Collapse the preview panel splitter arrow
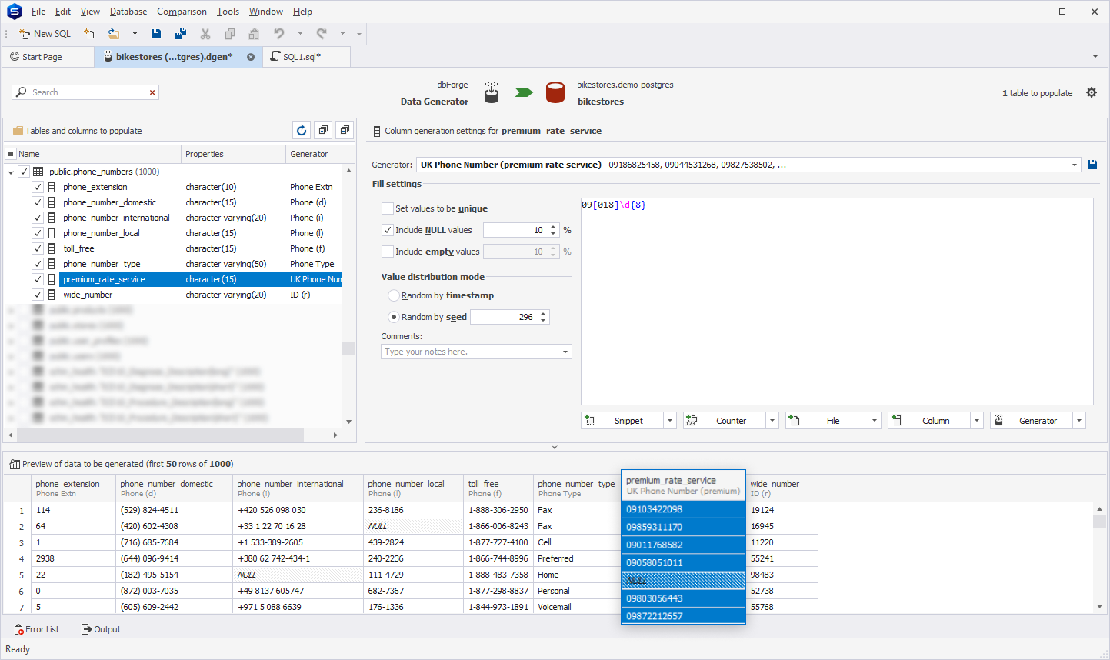 pyautogui.click(x=555, y=447)
